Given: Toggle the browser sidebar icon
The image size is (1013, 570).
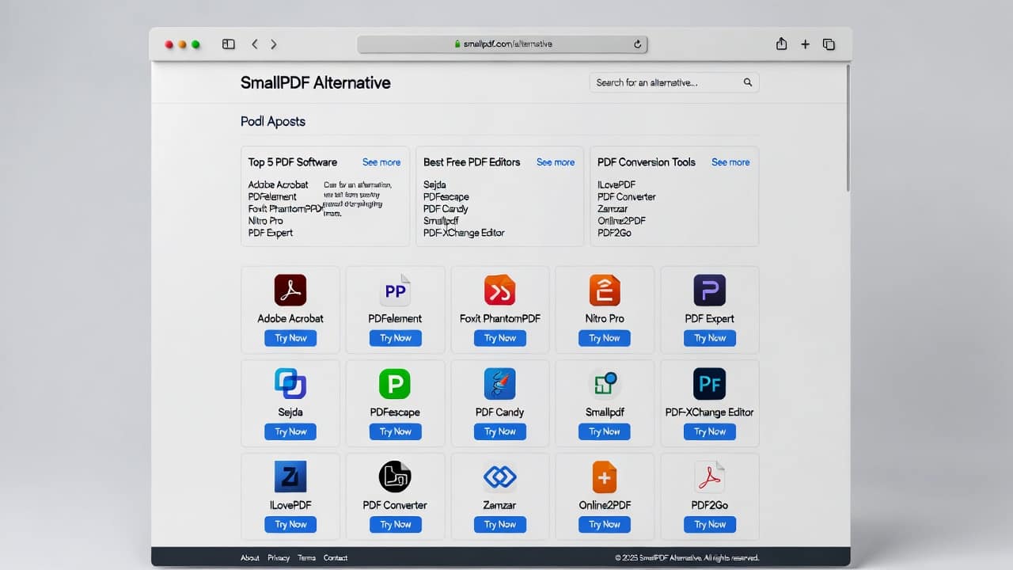Looking at the screenshot, I should click(x=229, y=44).
